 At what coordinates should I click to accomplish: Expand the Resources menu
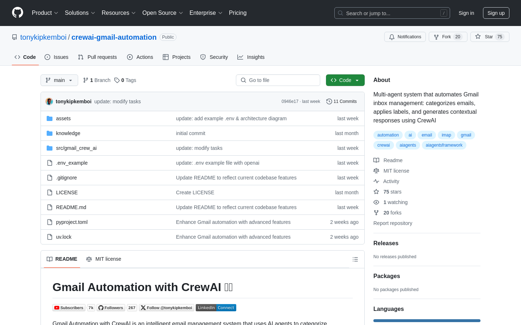pos(119,13)
